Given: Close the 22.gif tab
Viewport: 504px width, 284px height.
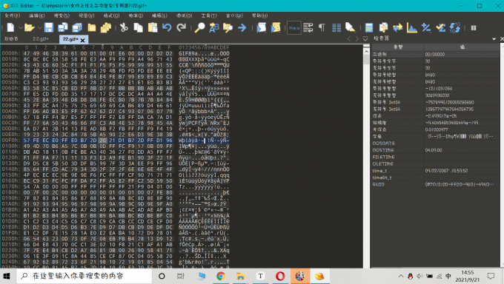Looking at the screenshot, I should coord(82,40).
